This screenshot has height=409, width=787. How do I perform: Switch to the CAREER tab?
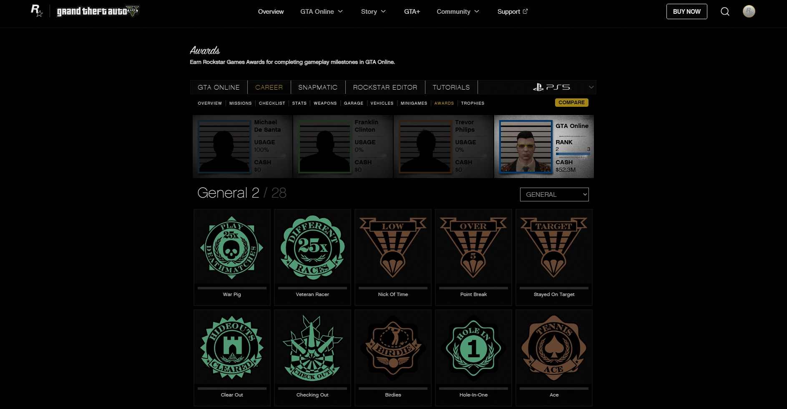(x=269, y=87)
